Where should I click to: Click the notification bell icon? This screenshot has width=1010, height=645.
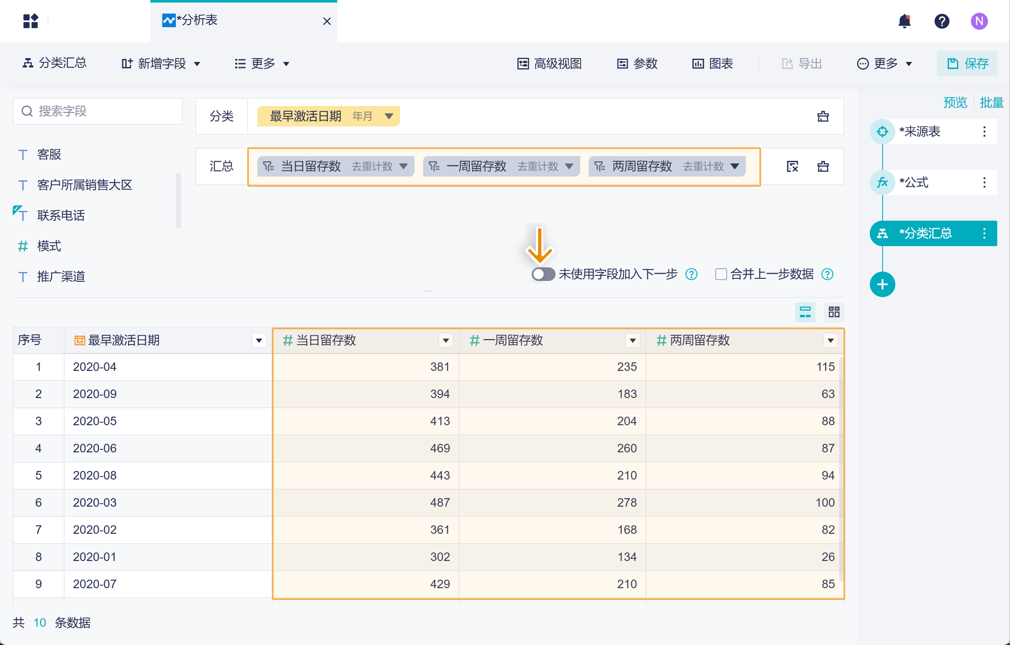[x=904, y=21]
